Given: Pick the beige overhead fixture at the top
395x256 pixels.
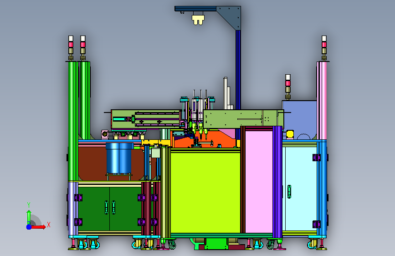Looking at the screenshot, I should pyautogui.click(x=198, y=20).
